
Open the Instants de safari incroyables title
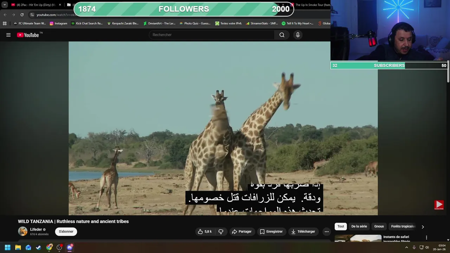tap(397, 239)
